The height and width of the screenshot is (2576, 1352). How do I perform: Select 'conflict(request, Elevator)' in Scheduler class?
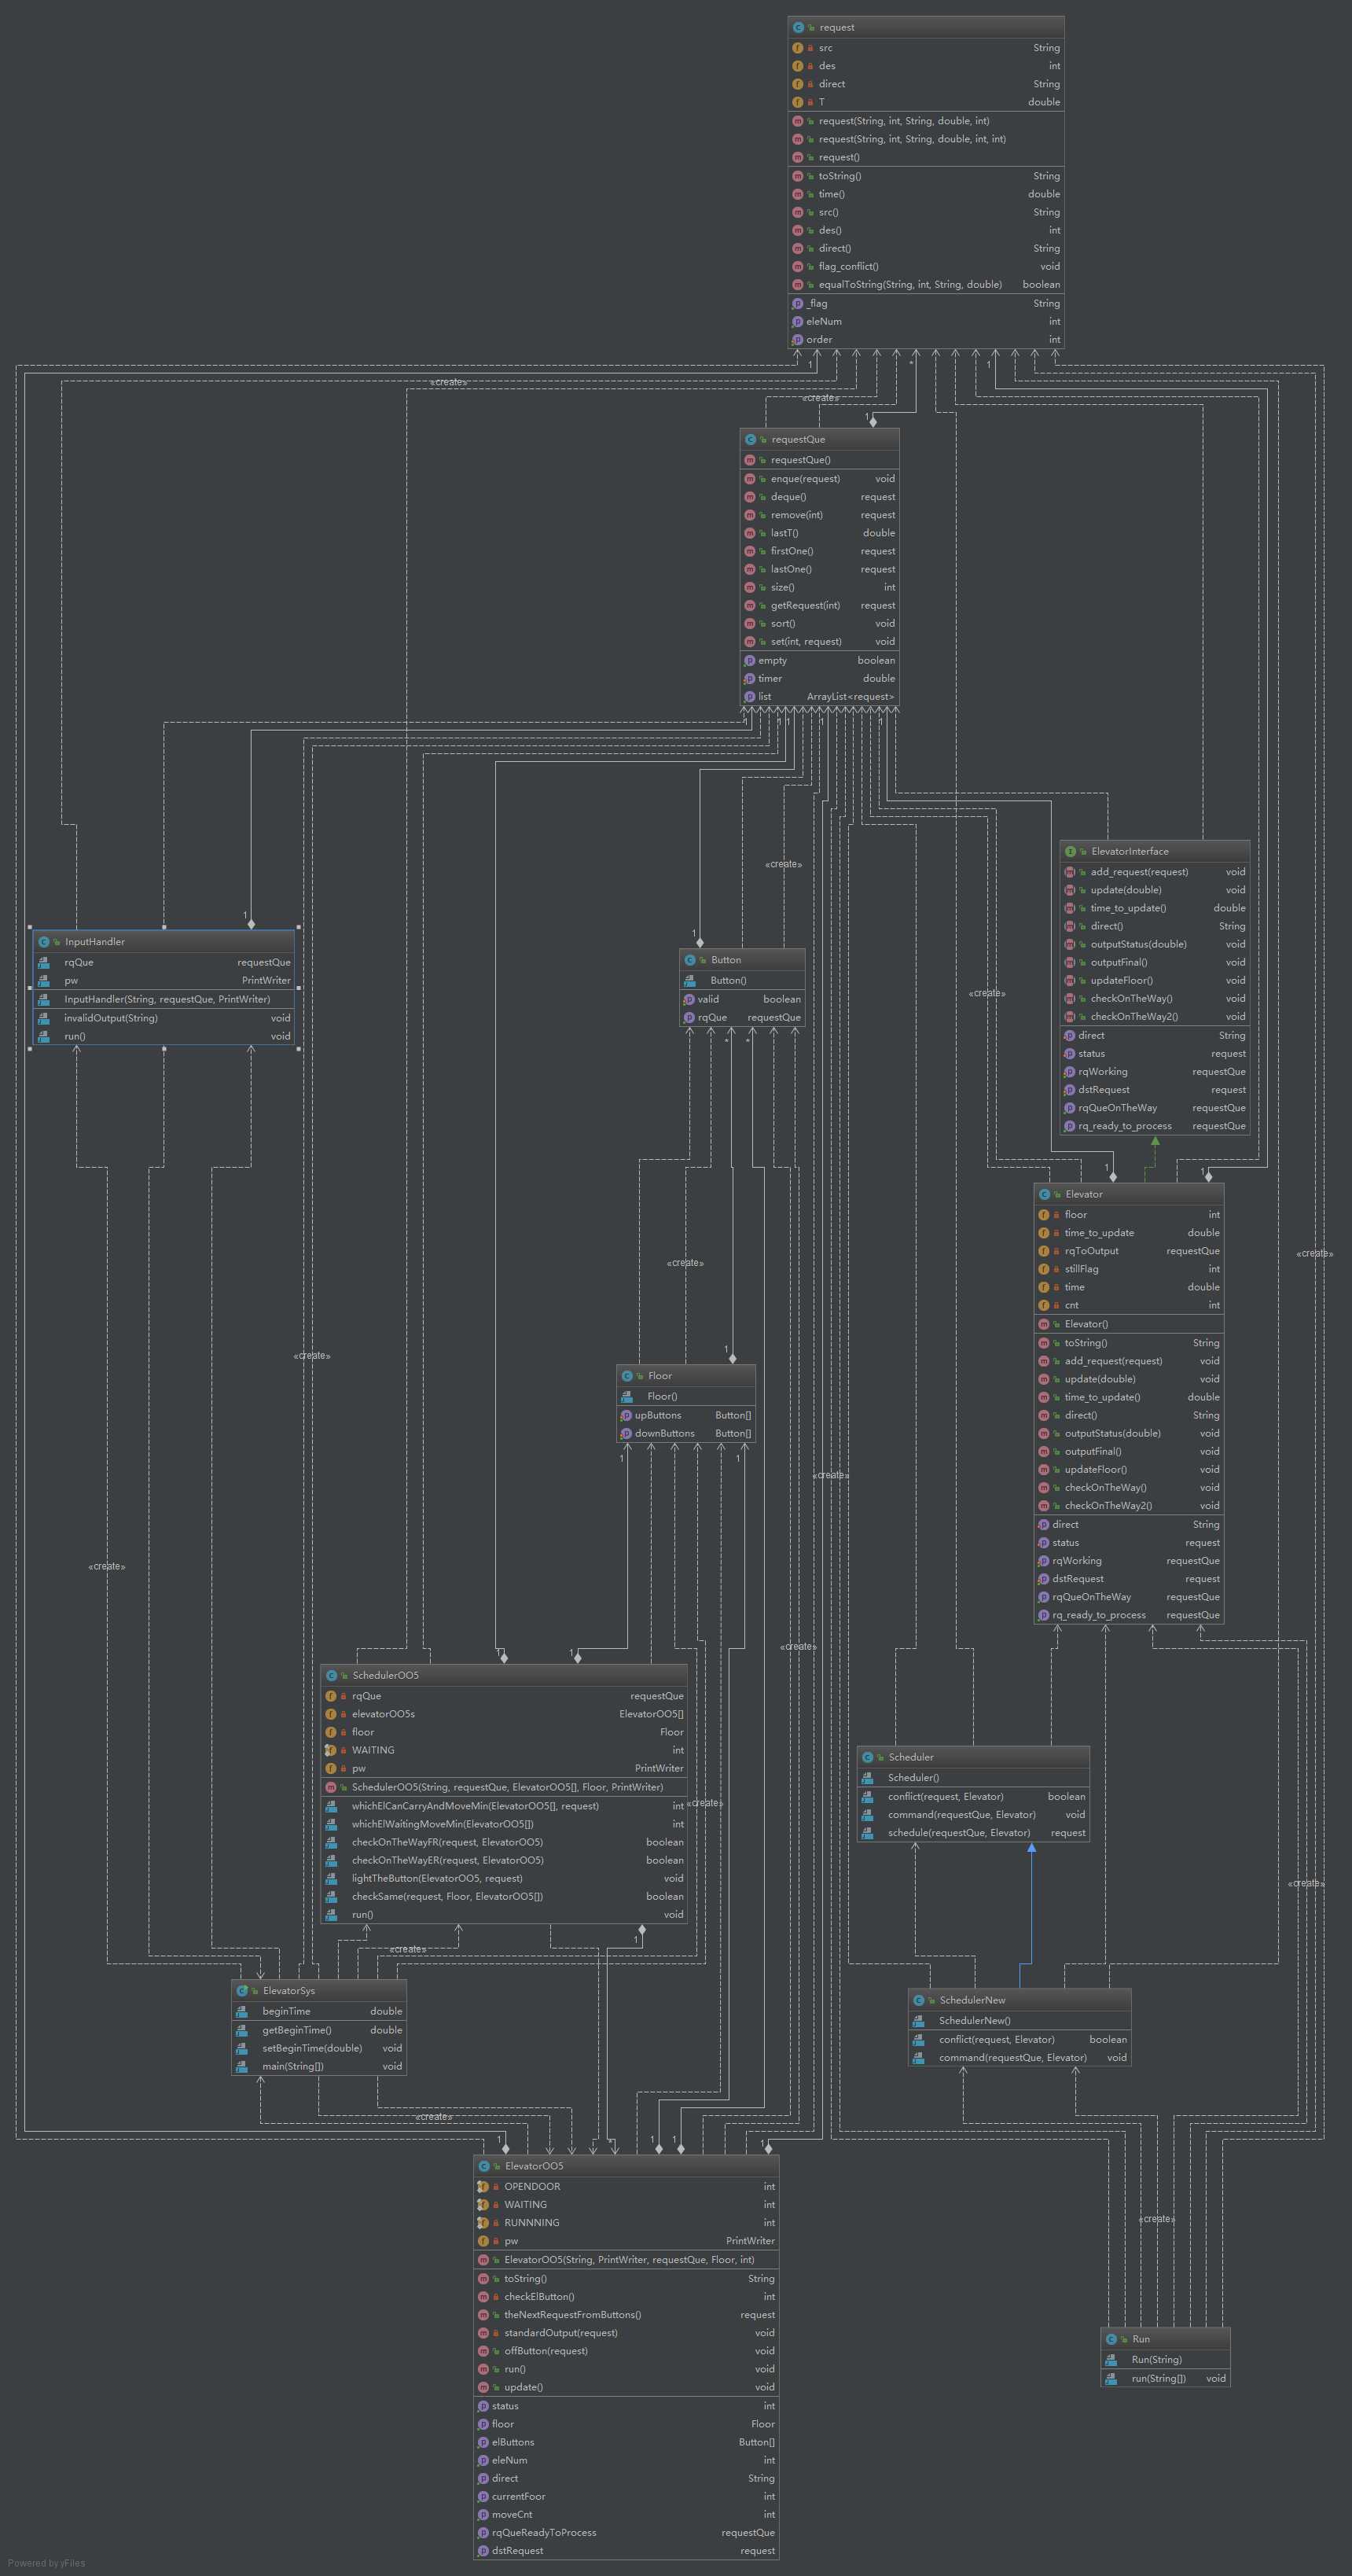click(x=973, y=1797)
